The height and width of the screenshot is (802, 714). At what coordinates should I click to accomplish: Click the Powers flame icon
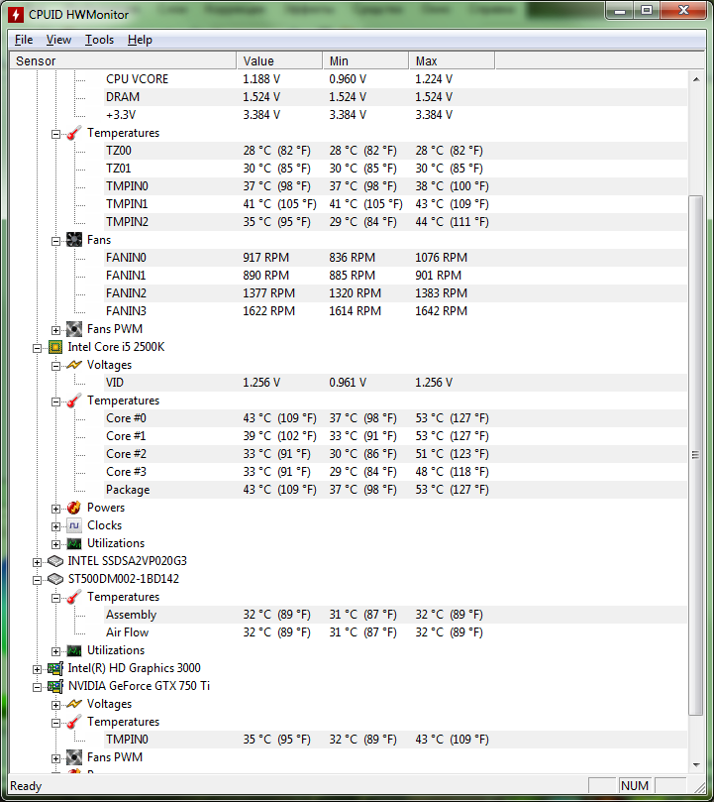pos(74,508)
